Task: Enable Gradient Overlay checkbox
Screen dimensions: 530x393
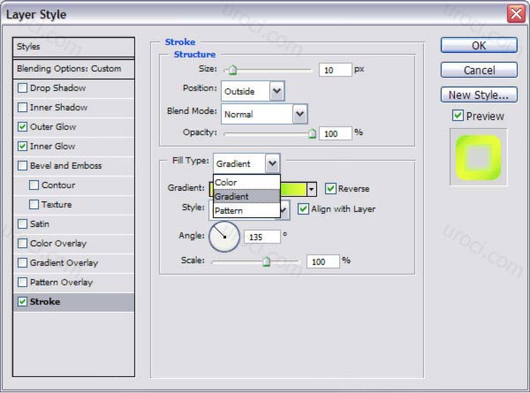Action: pos(22,263)
